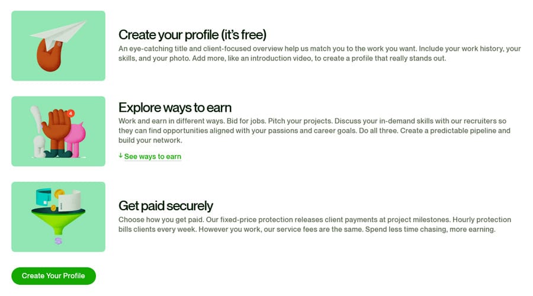This screenshot has width=533, height=296.
Task: Click the teal wallet card in funnel
Action: [x=44, y=198]
